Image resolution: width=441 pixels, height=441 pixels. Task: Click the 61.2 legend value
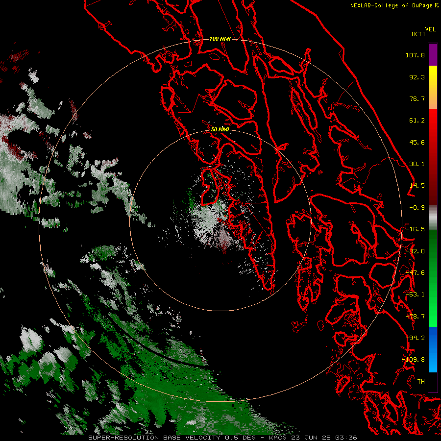(x=417, y=121)
